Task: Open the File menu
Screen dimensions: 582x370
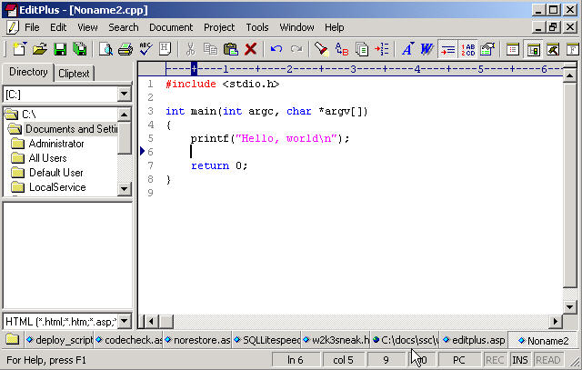Action: pyautogui.click(x=32, y=27)
